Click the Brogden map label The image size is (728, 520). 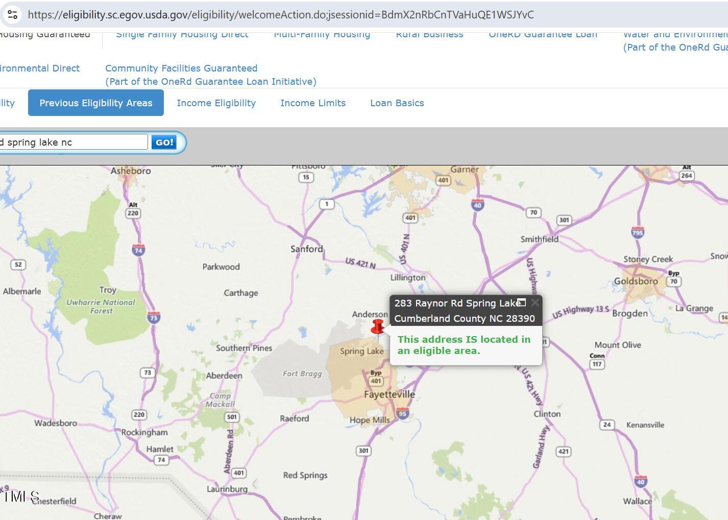click(630, 314)
